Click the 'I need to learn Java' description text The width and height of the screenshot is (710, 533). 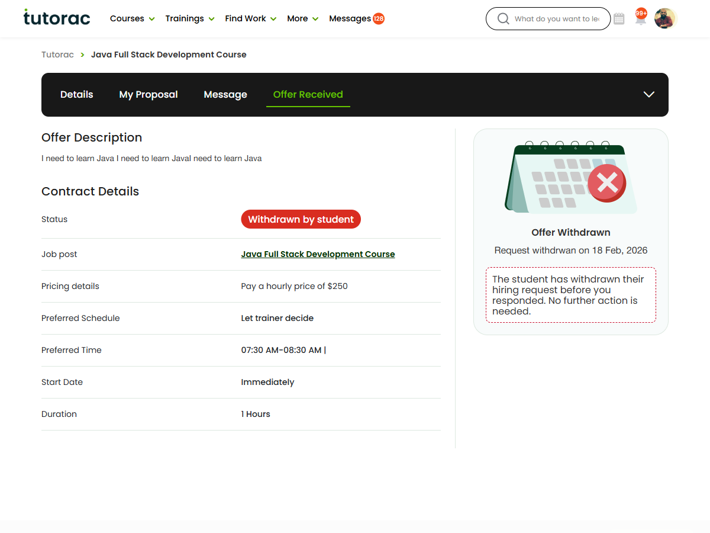pyautogui.click(x=151, y=159)
